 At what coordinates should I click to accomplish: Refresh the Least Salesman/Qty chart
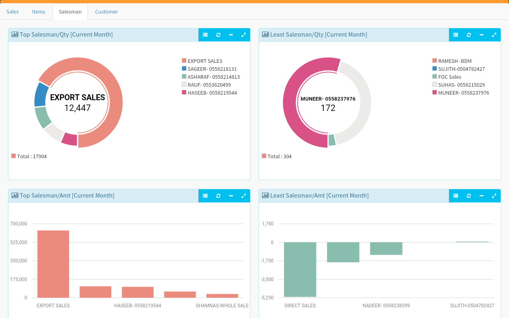click(x=469, y=35)
